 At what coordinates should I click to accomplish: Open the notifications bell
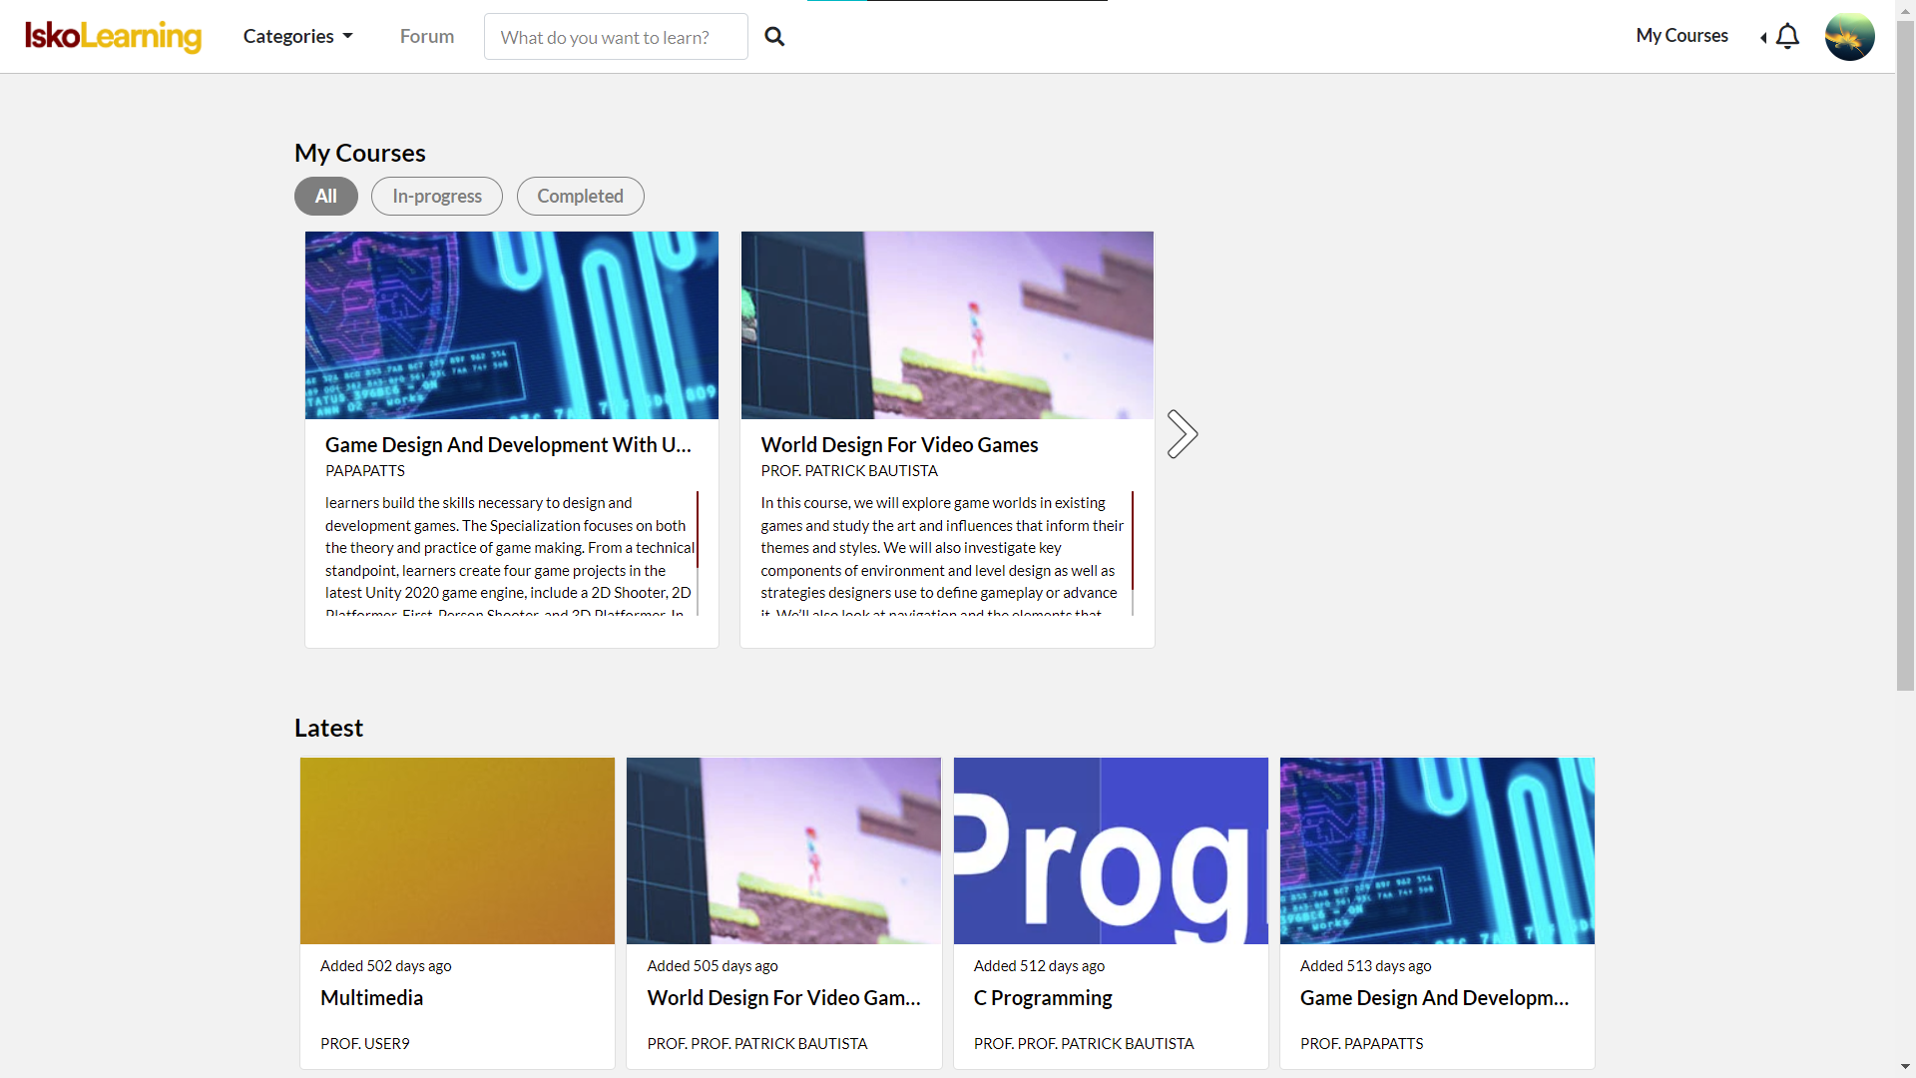1787,37
